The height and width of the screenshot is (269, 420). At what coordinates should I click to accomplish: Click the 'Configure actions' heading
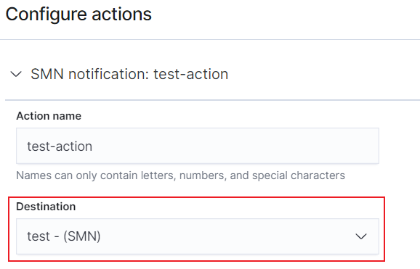[78, 15]
